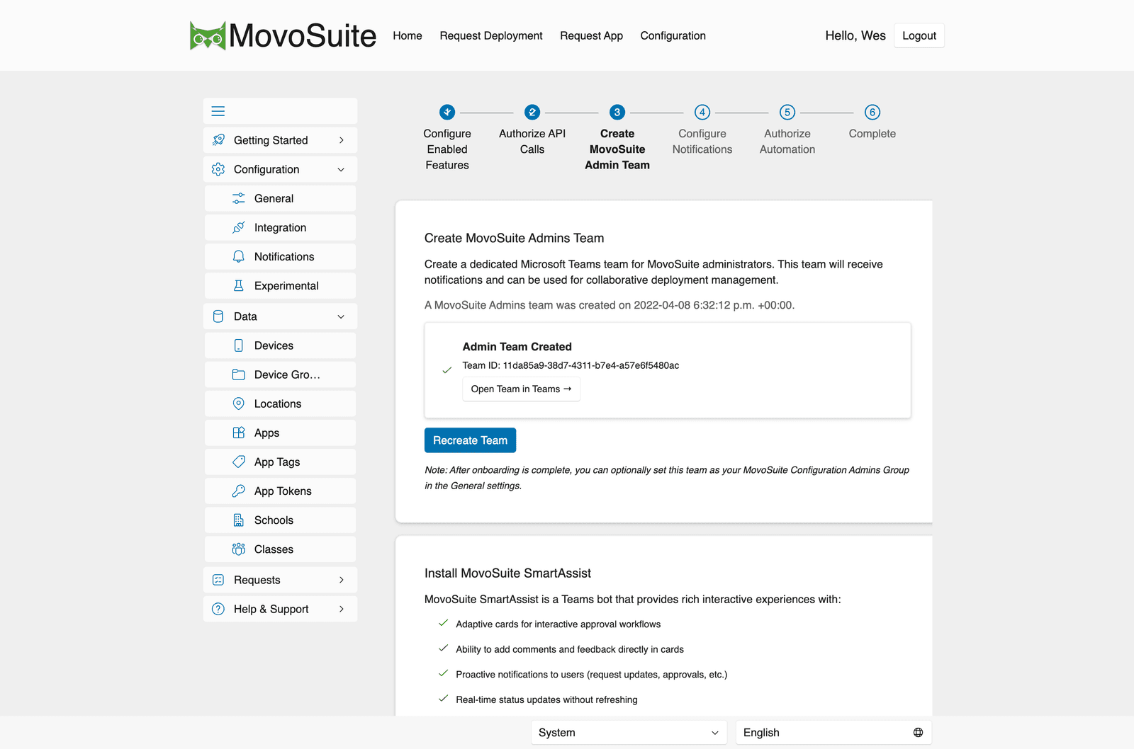Expand the Getting Started chevron
Screen dimensions: 1134x749
342,140
